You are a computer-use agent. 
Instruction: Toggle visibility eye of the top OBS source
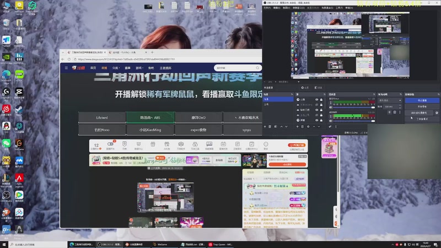coord(316,100)
